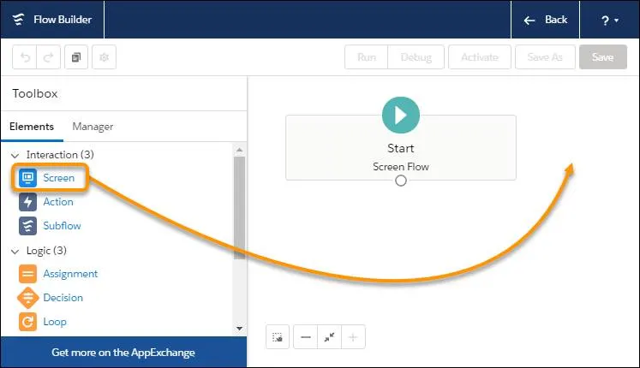Open the help question mark dropdown
640x368 pixels.
(609, 20)
